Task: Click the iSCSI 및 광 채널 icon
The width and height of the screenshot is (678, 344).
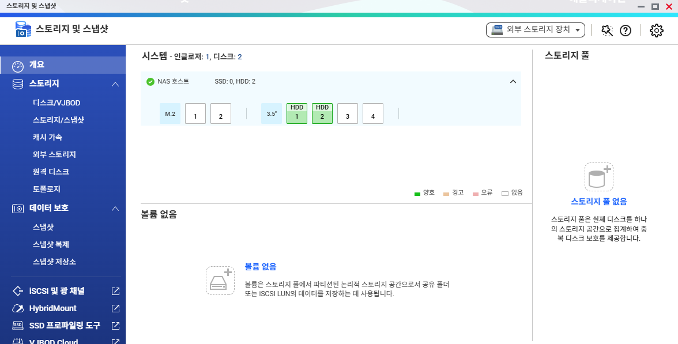Action: tap(18, 291)
